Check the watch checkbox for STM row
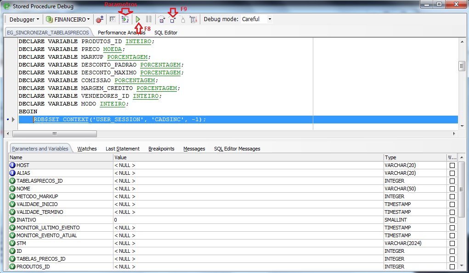 [x=452, y=244]
